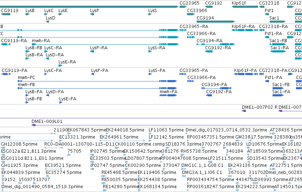
Task: Select the LysD-PA protein
Action: (48, 96)
